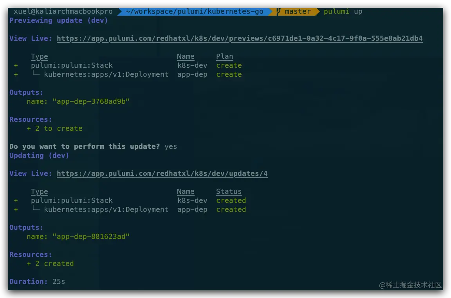Click the 'Type' header in update table
This screenshot has height=298, width=451.
pos(40,191)
